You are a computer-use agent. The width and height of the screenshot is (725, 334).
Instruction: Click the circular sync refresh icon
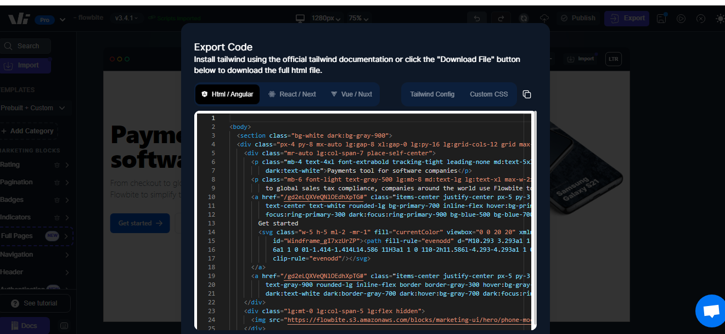524,18
